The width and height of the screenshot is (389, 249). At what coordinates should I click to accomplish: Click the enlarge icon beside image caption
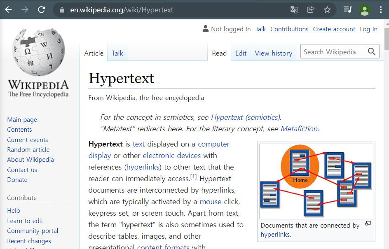point(368,223)
